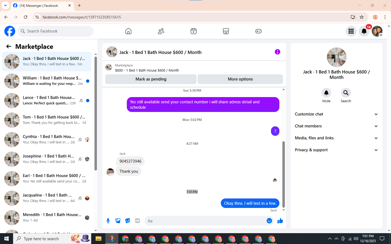Choose a GIF icon
The image size is (391, 244).
tap(137, 221)
